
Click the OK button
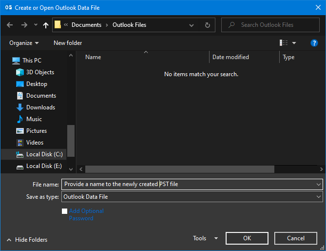(247, 238)
